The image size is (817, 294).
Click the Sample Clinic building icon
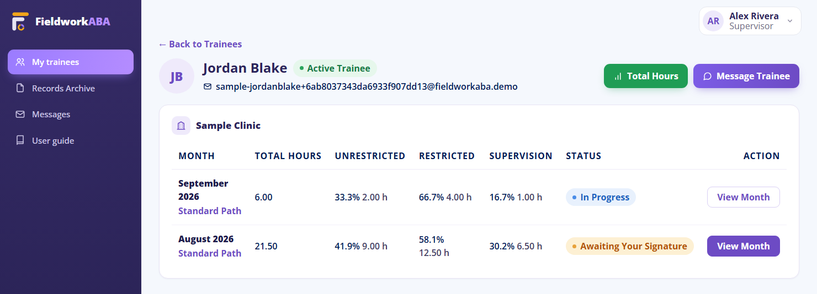point(181,126)
